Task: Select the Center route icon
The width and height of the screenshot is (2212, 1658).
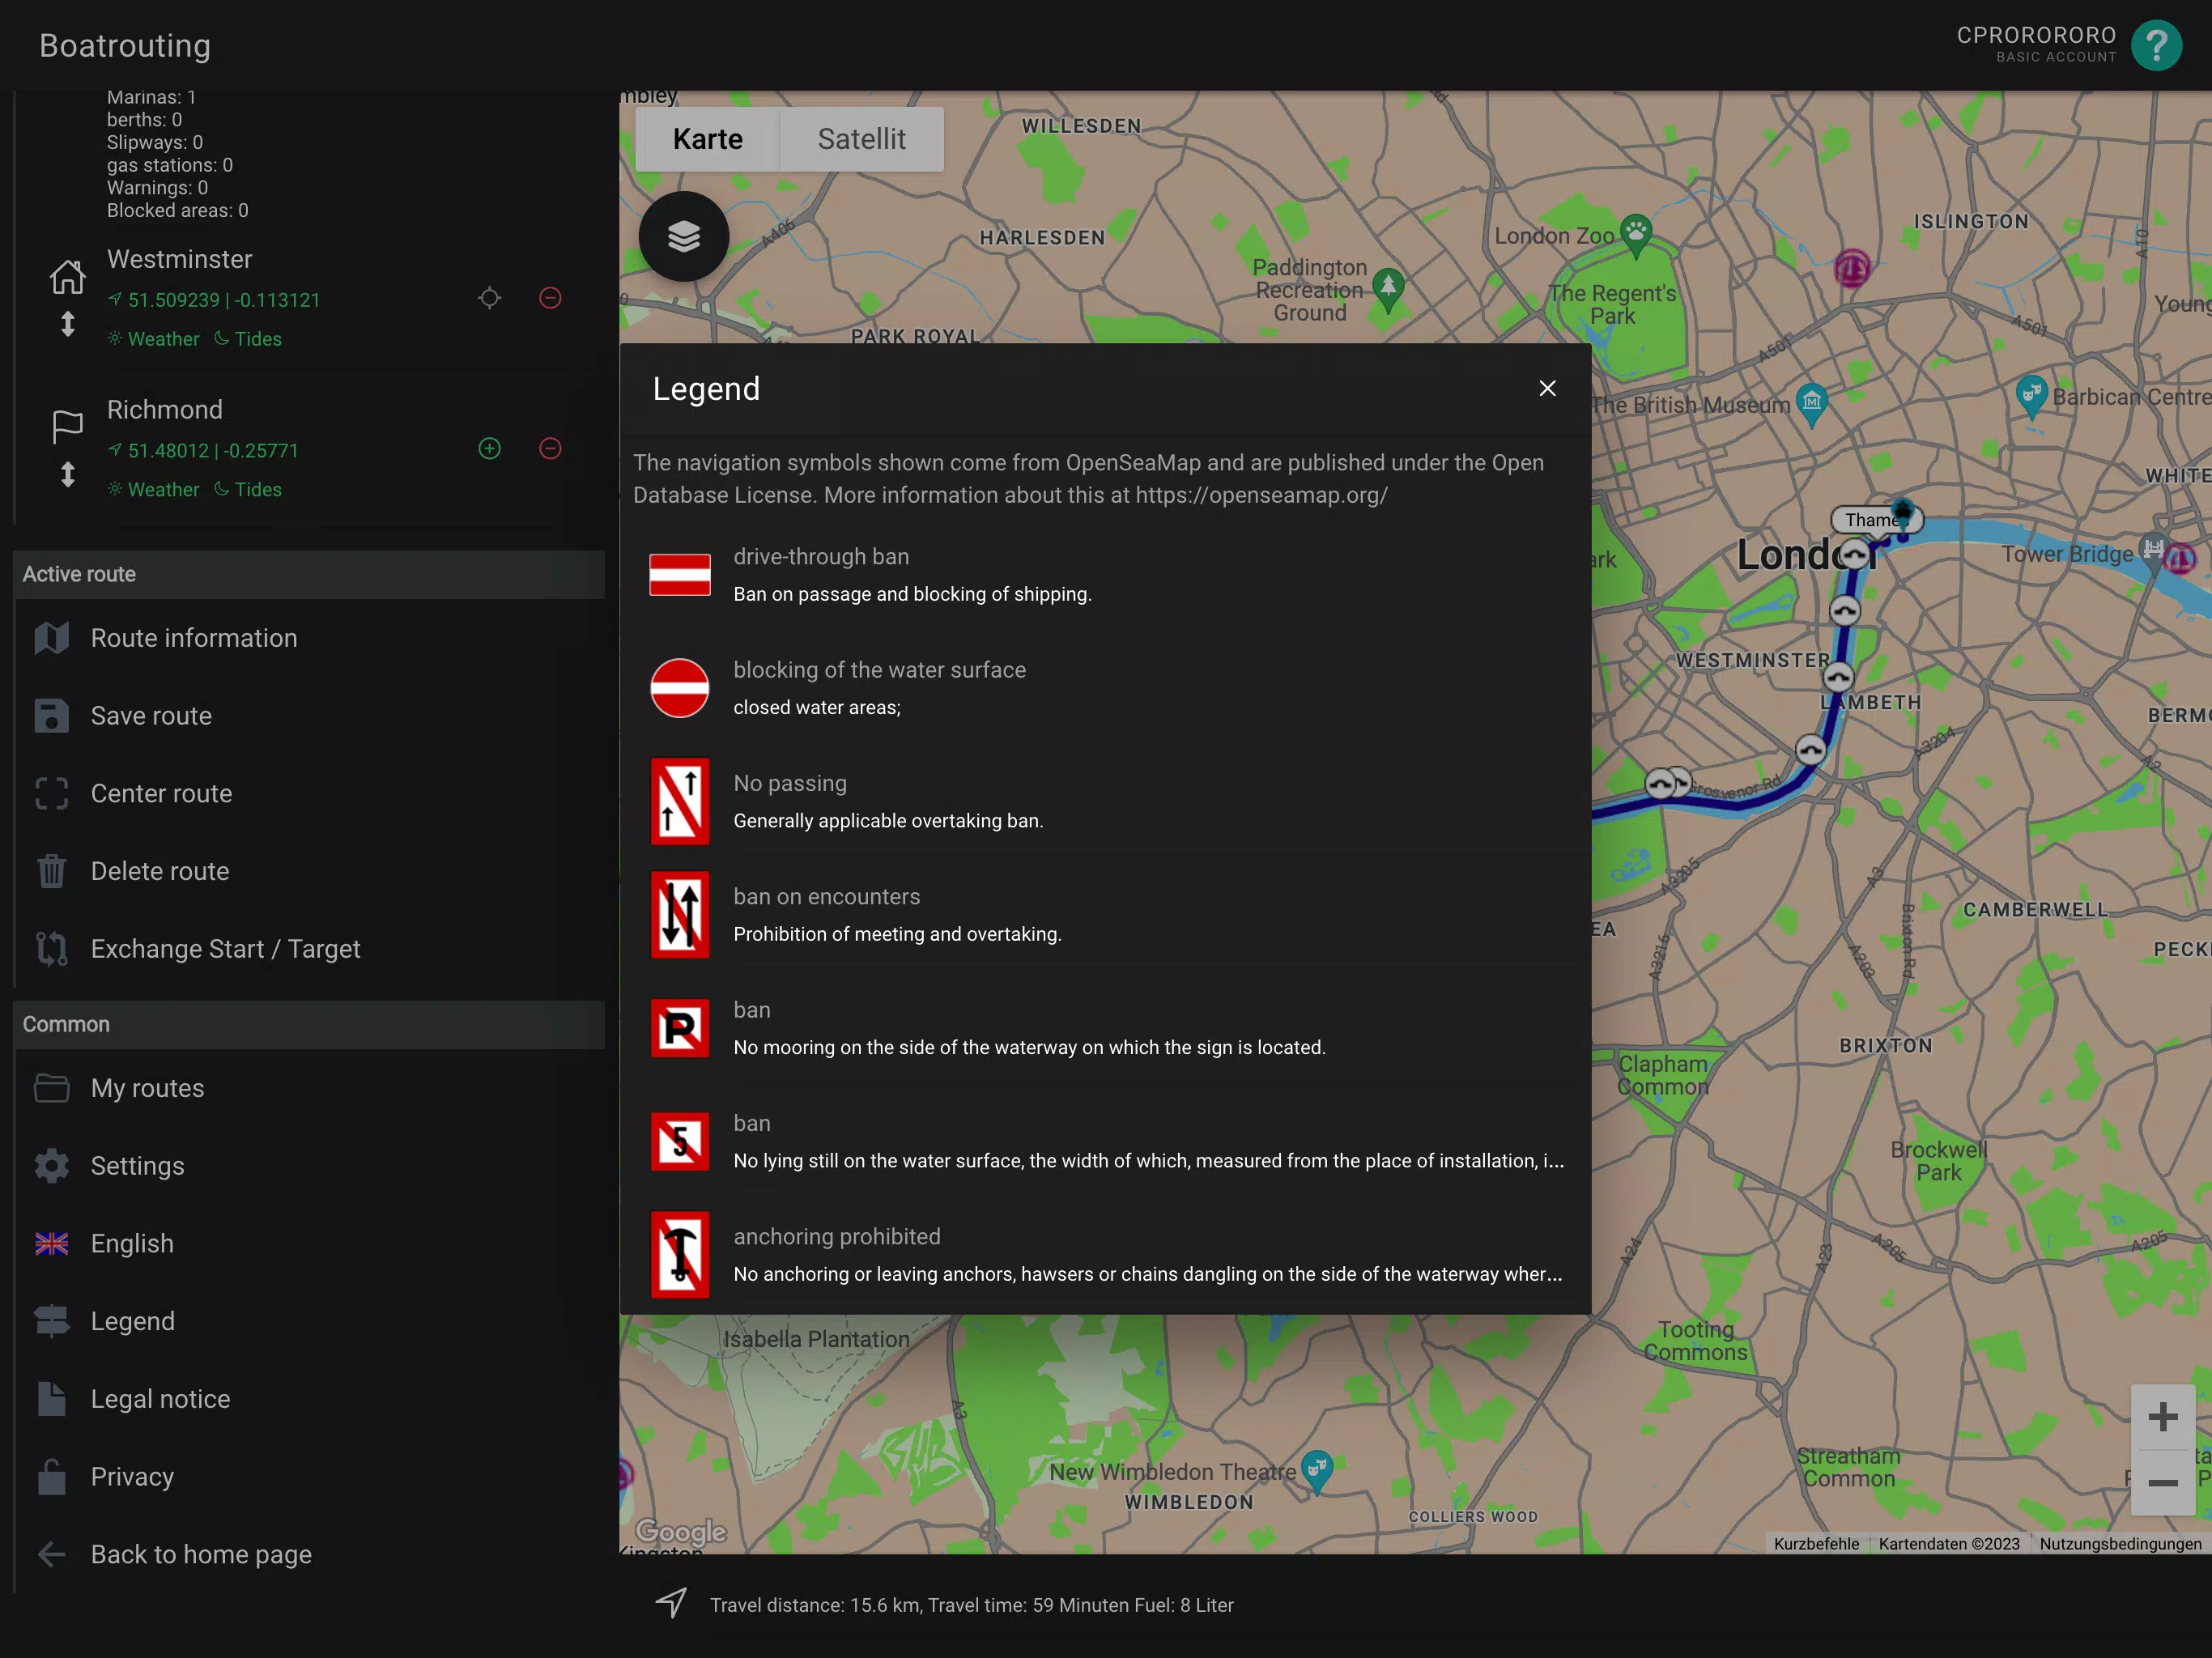Action: coord(50,793)
